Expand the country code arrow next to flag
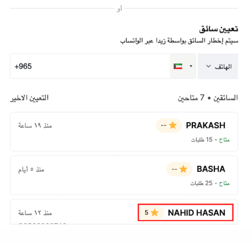 [x=191, y=66]
